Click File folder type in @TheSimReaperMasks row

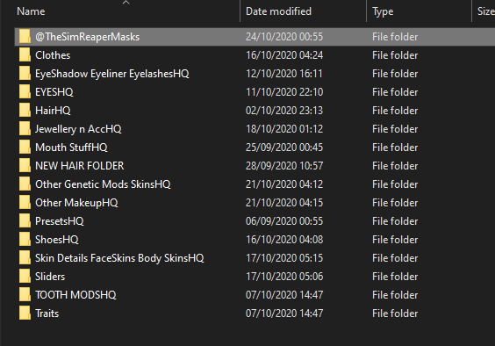[x=395, y=37]
